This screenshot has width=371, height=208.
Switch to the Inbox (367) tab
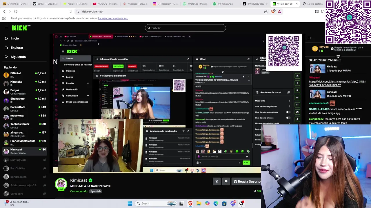[x=15, y=4]
